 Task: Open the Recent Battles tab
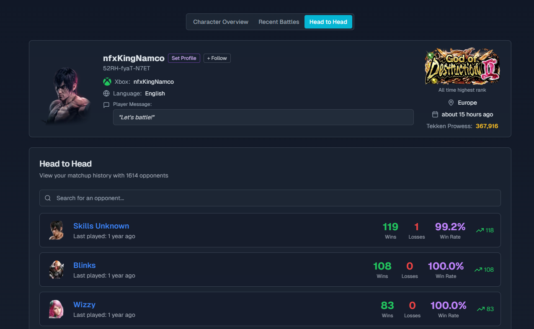pos(279,22)
